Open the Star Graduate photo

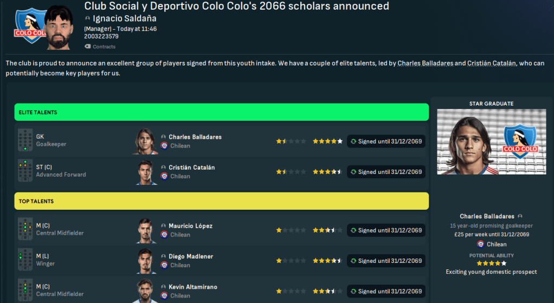click(491, 142)
